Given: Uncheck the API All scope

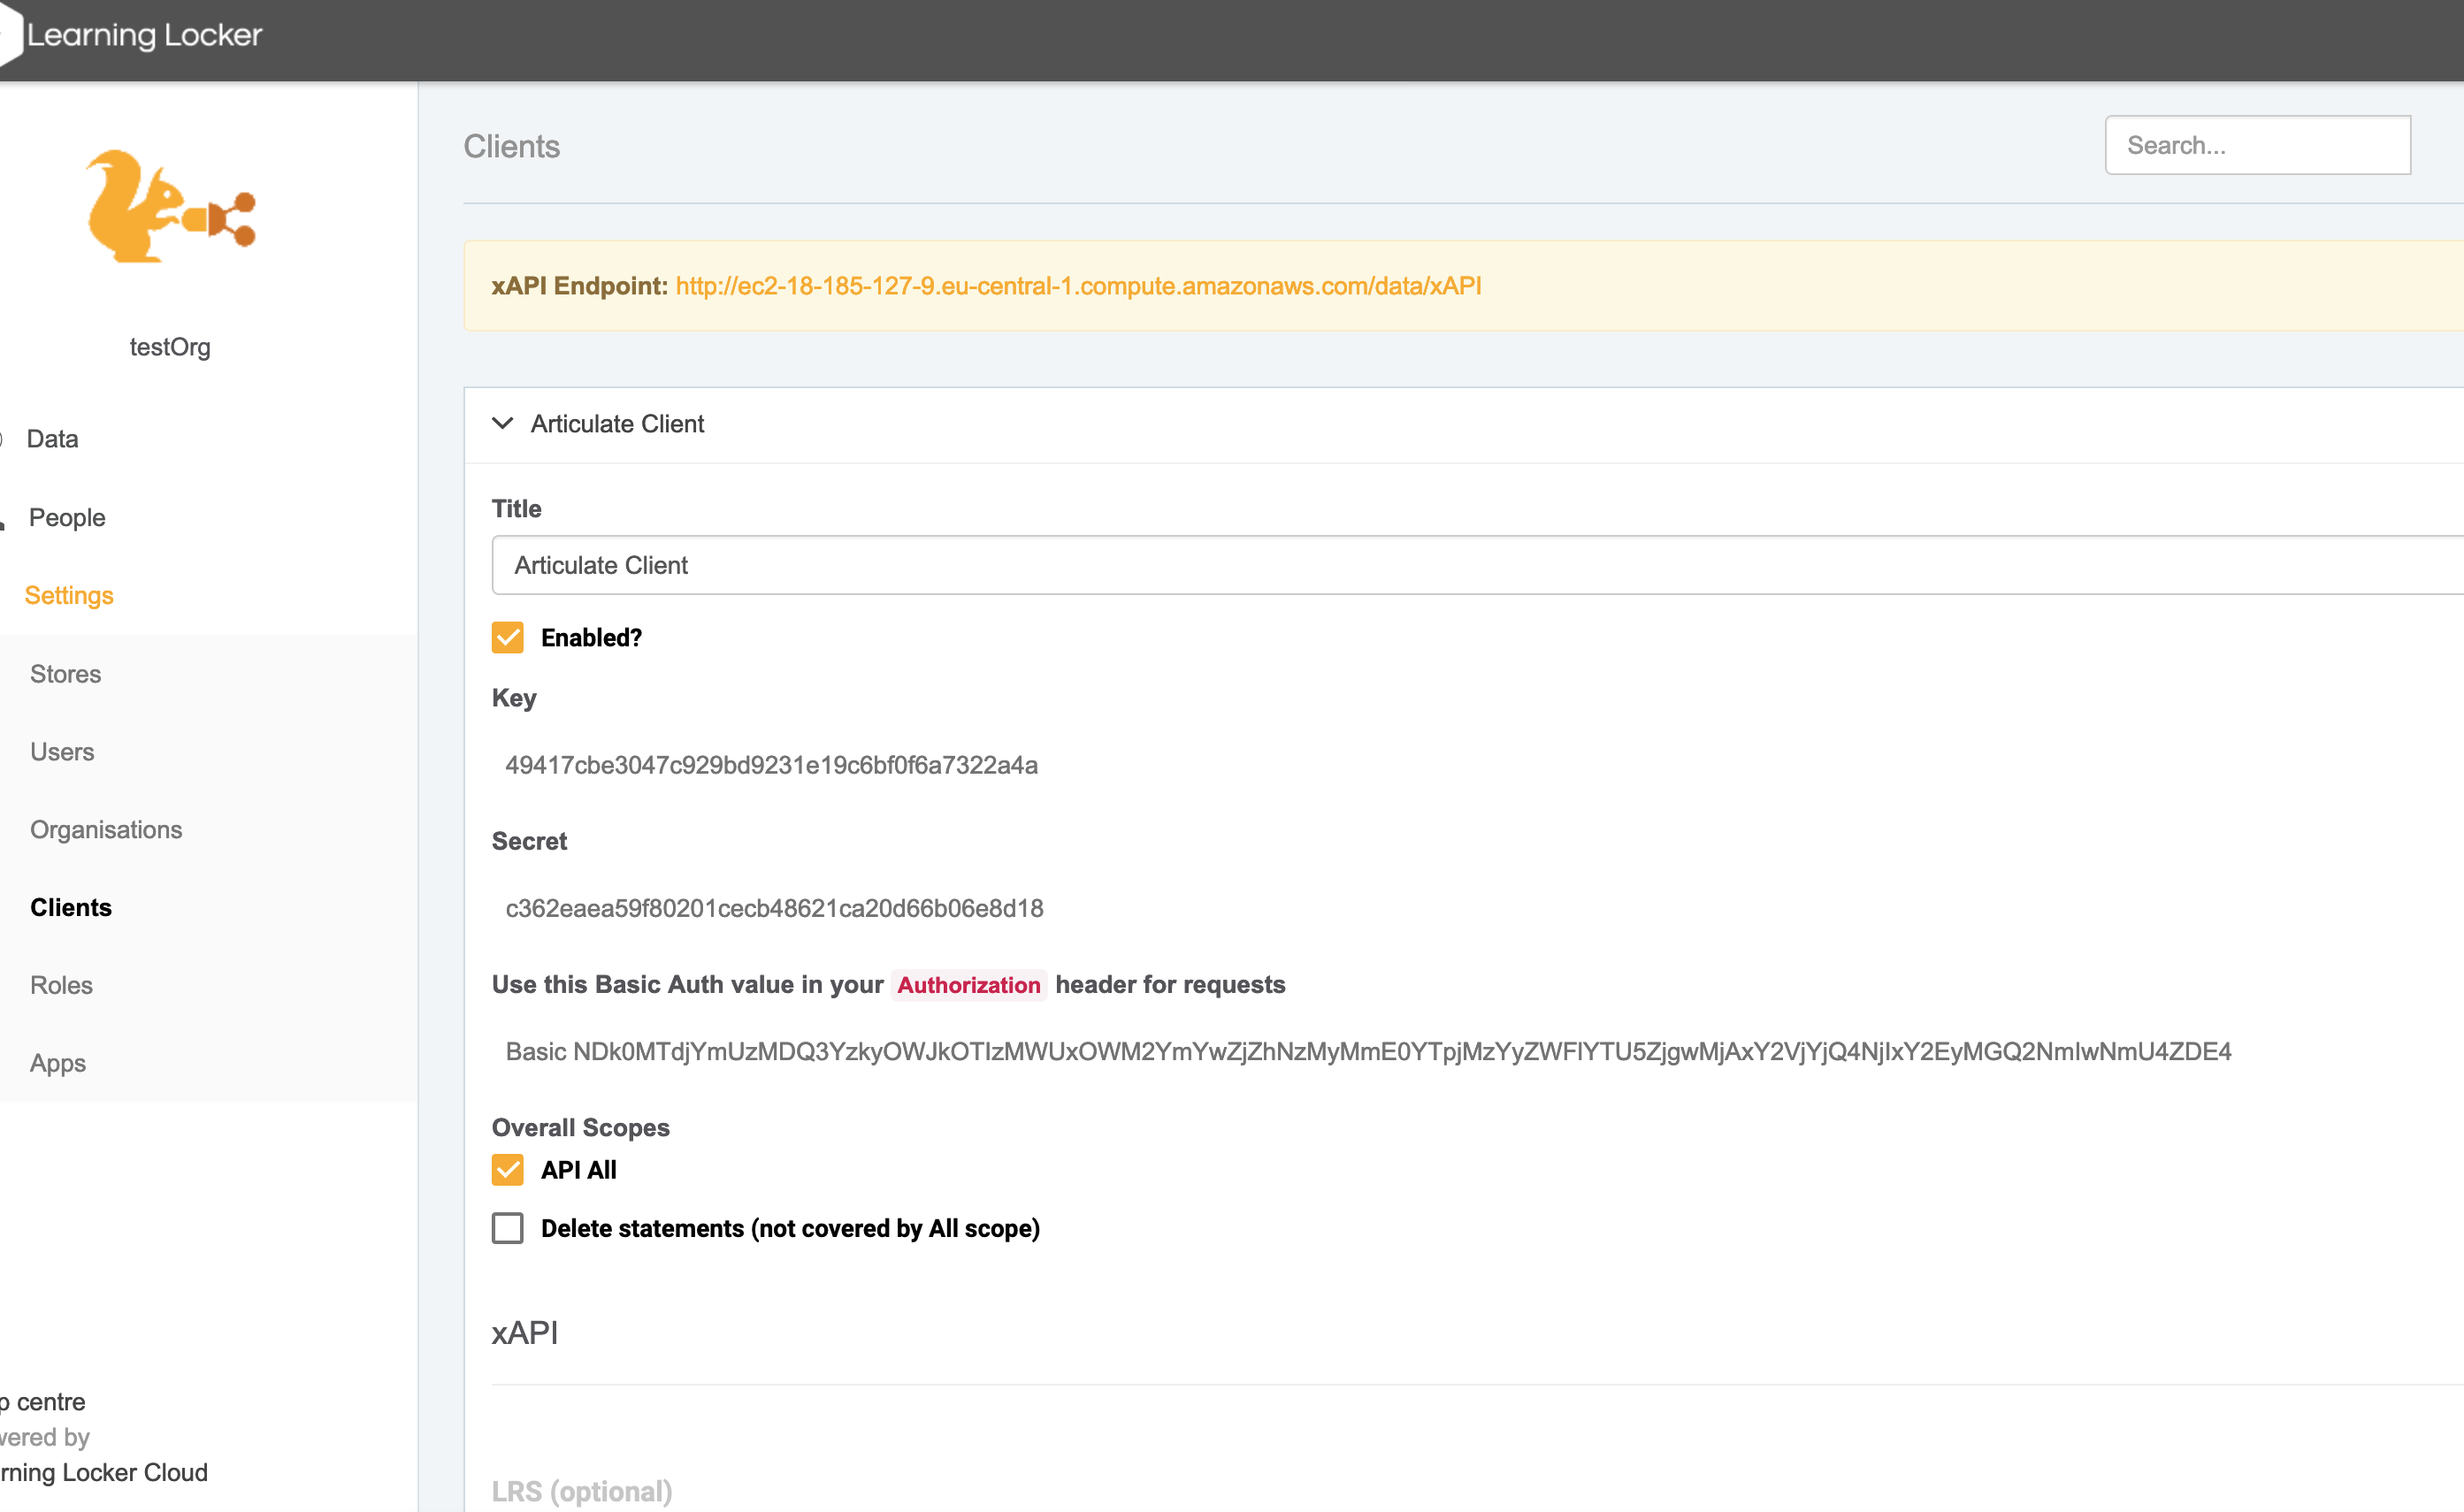Looking at the screenshot, I should point(507,1169).
